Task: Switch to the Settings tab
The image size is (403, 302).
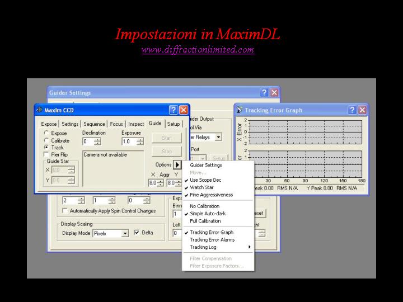Action: [x=70, y=124]
